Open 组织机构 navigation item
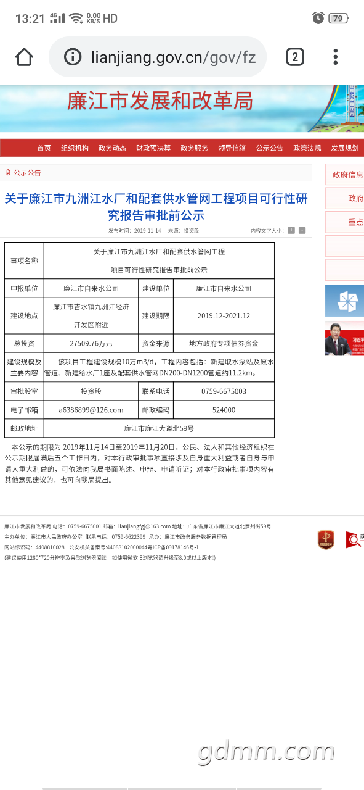The height and width of the screenshot is (790, 364). coord(75,148)
